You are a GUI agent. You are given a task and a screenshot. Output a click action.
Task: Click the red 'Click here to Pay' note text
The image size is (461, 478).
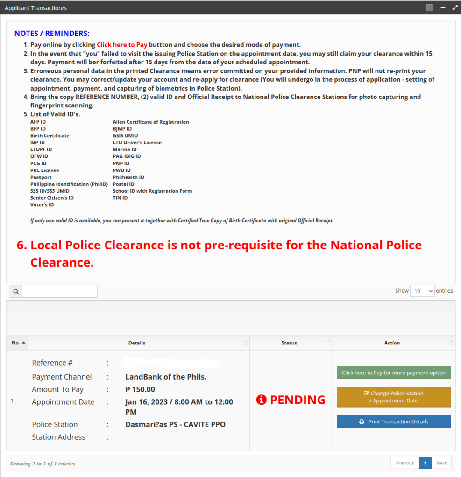[x=122, y=45]
